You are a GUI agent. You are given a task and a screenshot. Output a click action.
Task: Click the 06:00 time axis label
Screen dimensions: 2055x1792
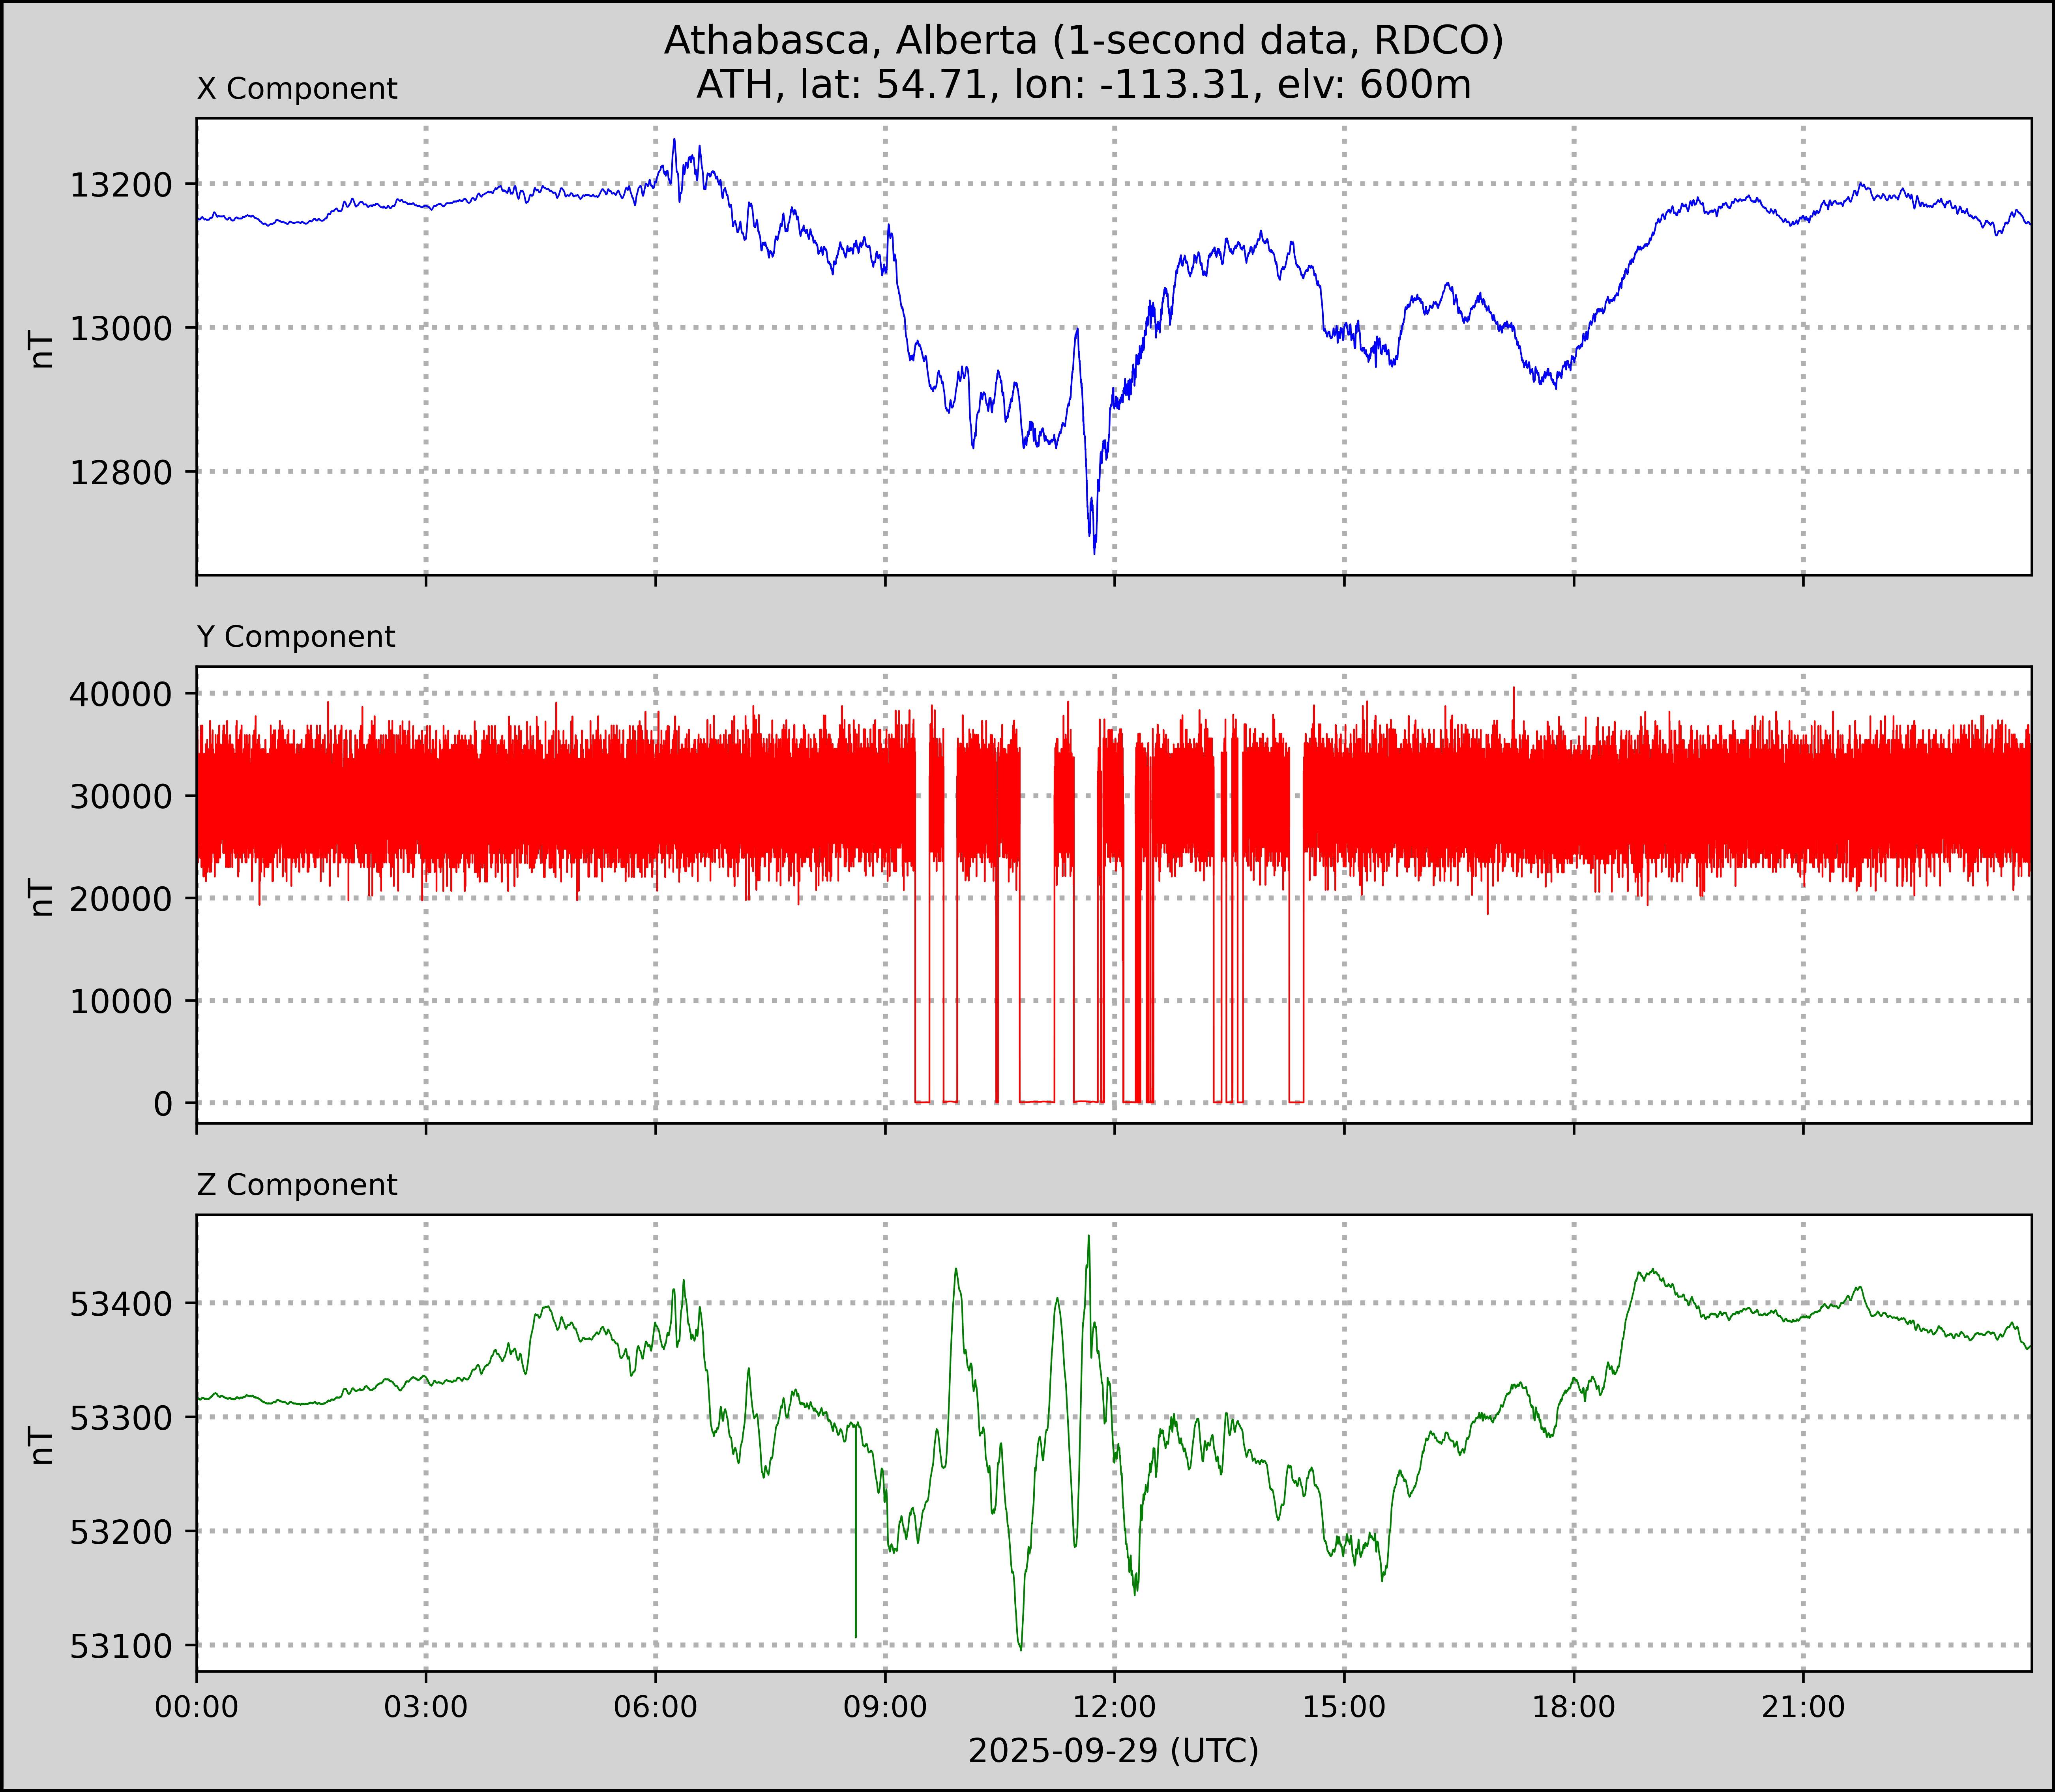coord(656,1707)
